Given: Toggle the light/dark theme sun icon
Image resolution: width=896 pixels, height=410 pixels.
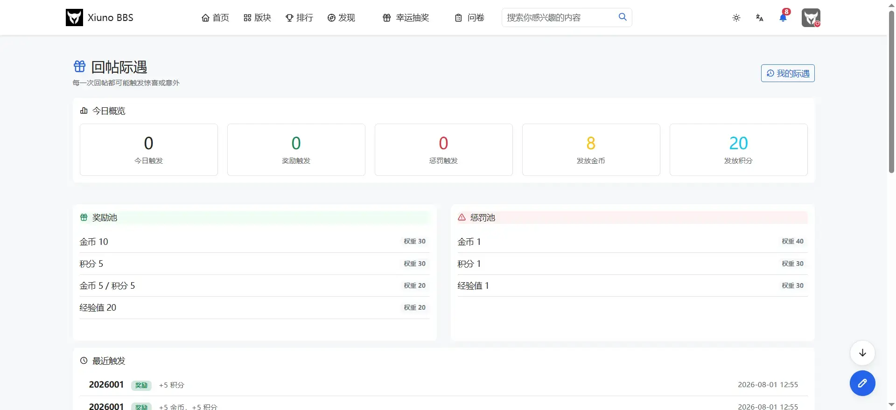Looking at the screenshot, I should tap(736, 18).
